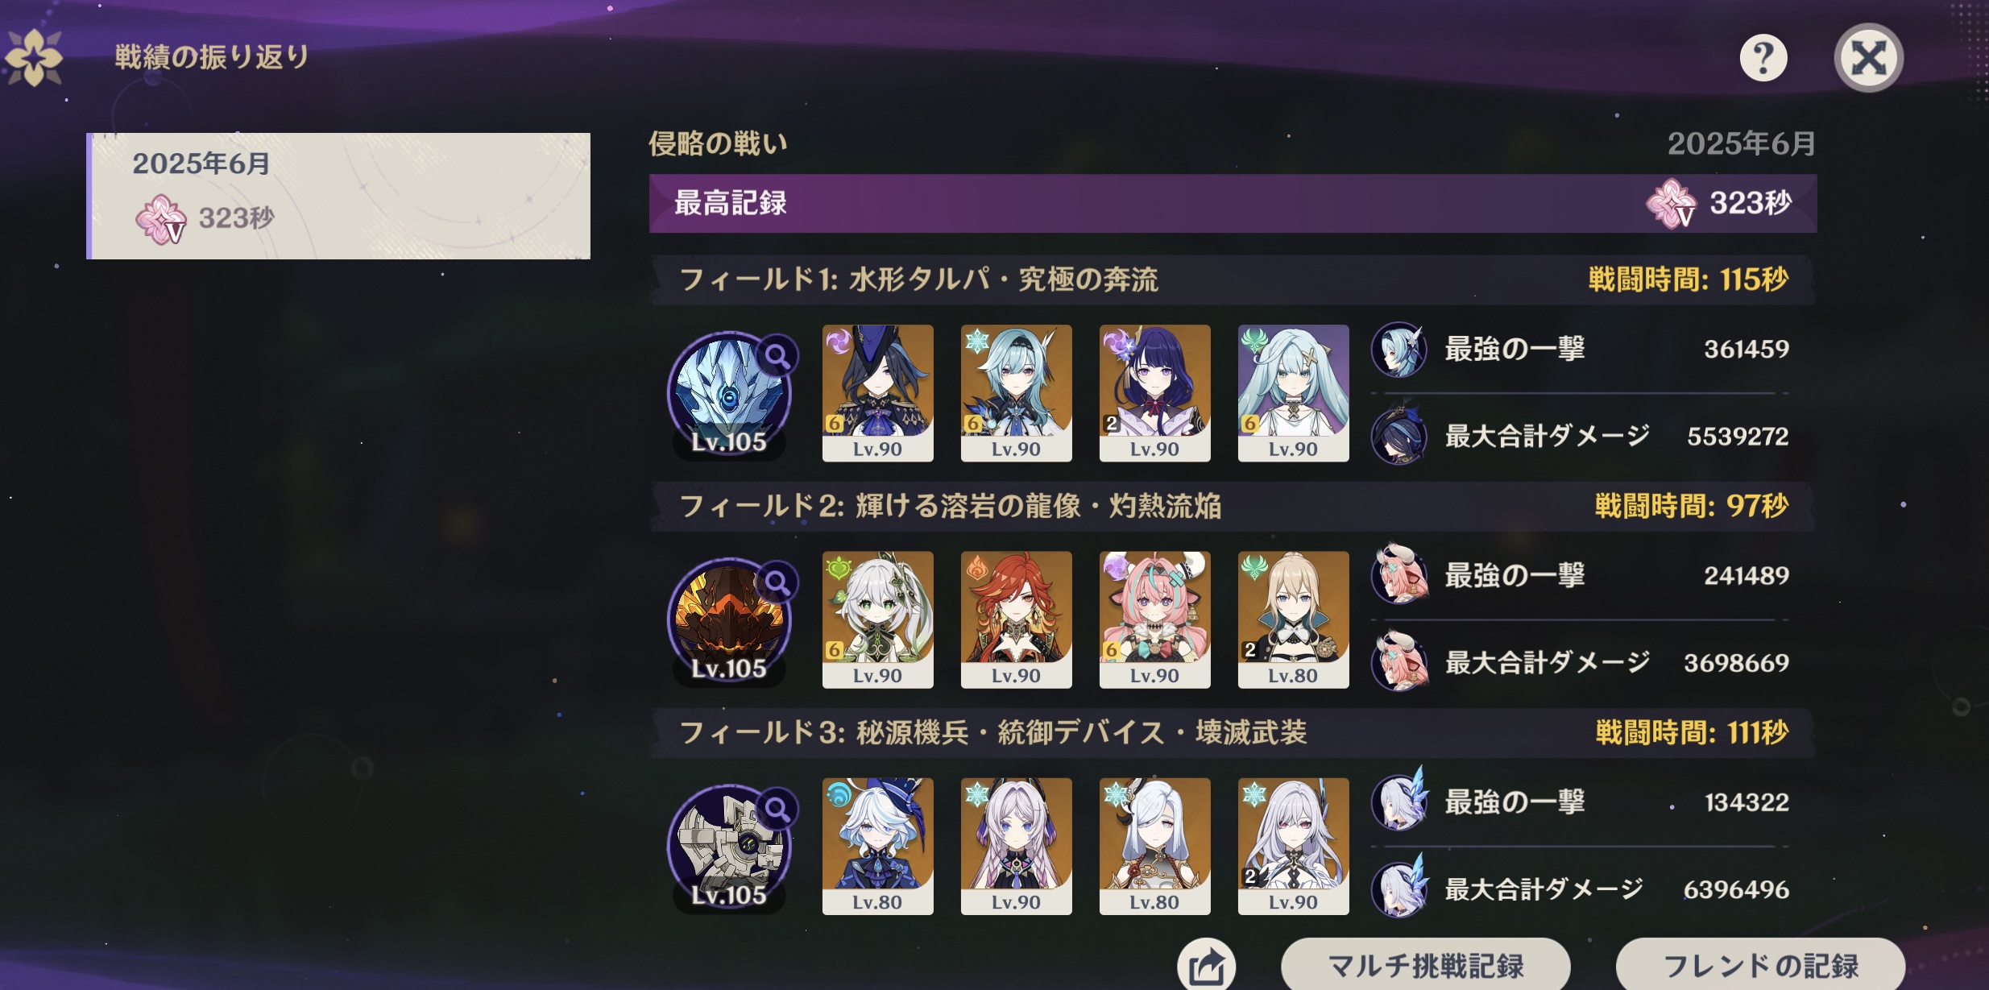Inspect Field 3 mech boss magnifier
1989x990 pixels.
click(x=777, y=808)
